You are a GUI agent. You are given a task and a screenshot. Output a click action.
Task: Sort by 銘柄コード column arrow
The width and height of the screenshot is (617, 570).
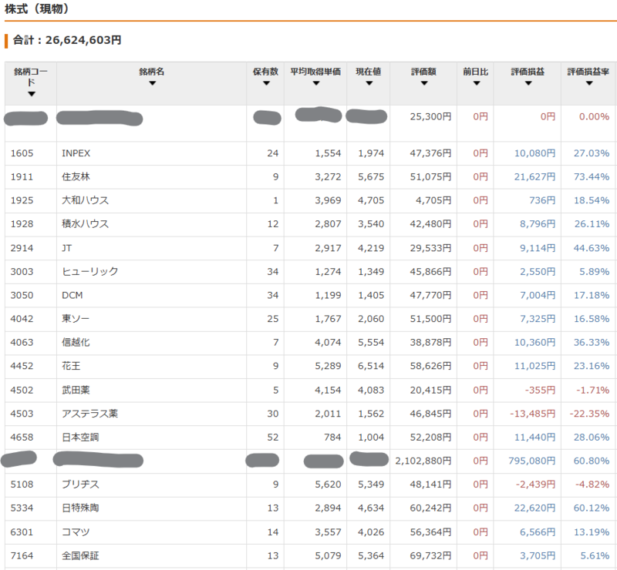click(32, 94)
